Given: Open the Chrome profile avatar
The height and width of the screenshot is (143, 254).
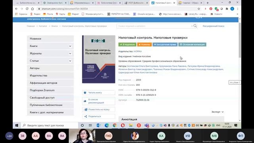Looking at the screenshot, I should [x=232, y=9].
